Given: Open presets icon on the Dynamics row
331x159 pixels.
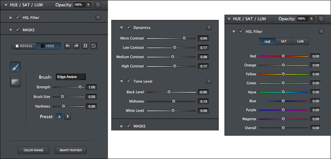Looking at the screenshot, I should point(209,27).
